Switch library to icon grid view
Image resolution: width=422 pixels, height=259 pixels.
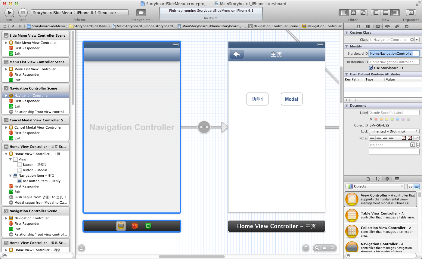(411, 186)
